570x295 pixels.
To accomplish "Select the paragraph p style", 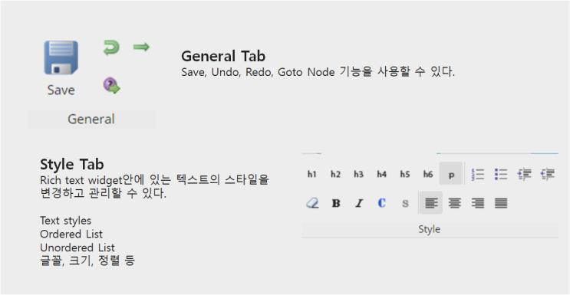I will coord(451,174).
